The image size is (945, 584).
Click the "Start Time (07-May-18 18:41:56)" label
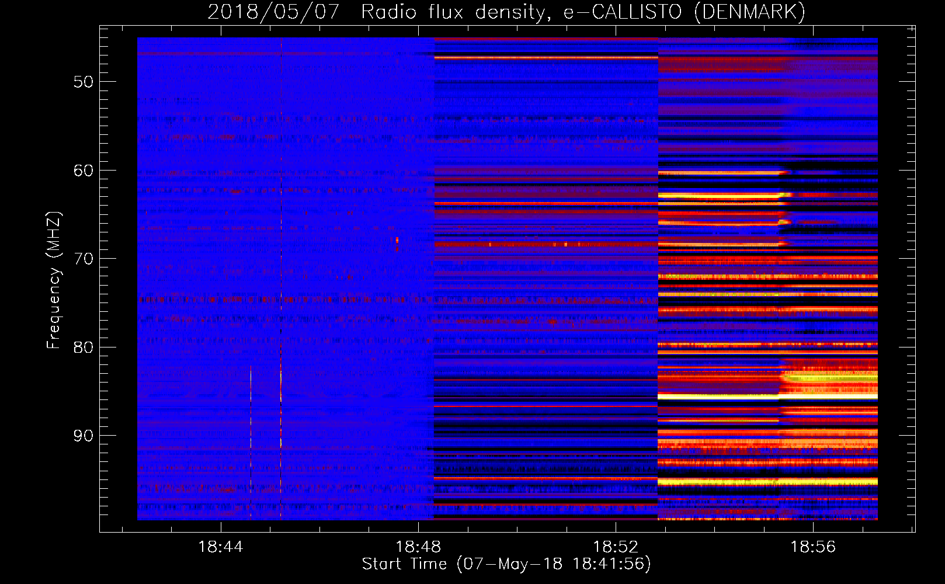coord(506,564)
